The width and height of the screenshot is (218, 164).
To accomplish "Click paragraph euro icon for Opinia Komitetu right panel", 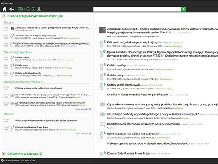I will click(x=102, y=54).
